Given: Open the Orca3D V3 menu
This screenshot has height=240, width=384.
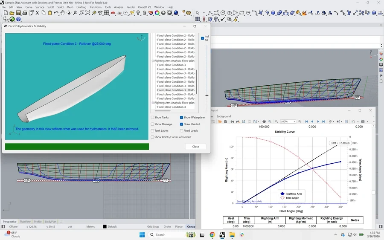Looking at the screenshot, I should (x=145, y=7).
